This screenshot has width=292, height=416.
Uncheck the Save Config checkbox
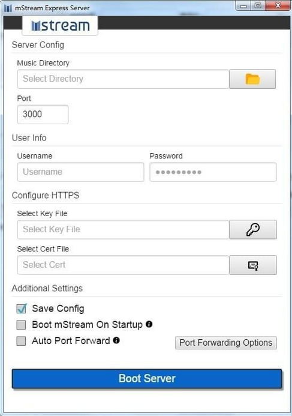click(x=22, y=309)
